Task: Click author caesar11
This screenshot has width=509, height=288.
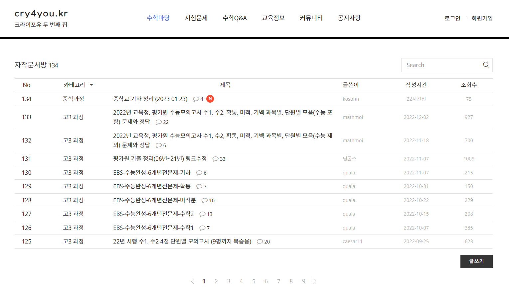Action: pos(353,241)
